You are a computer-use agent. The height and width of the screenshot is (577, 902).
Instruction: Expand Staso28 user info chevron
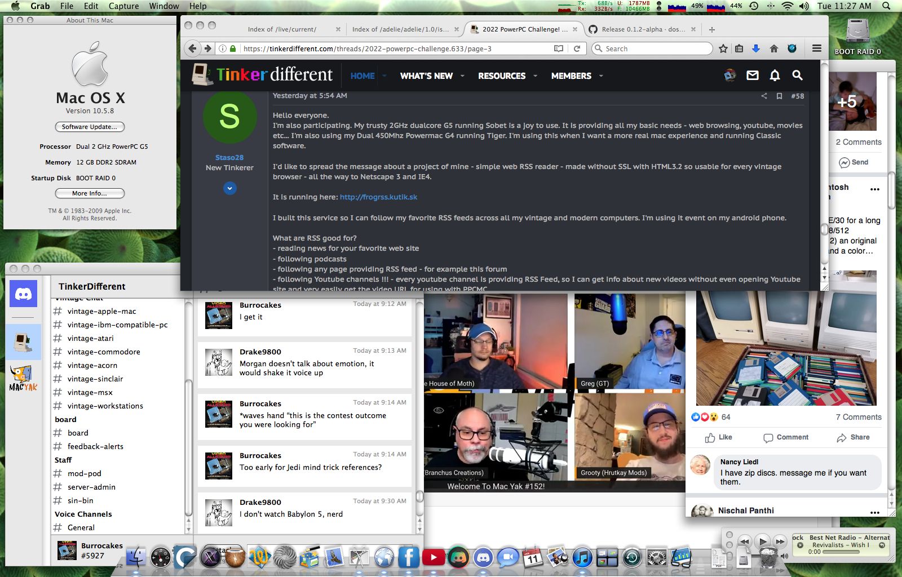tap(229, 188)
